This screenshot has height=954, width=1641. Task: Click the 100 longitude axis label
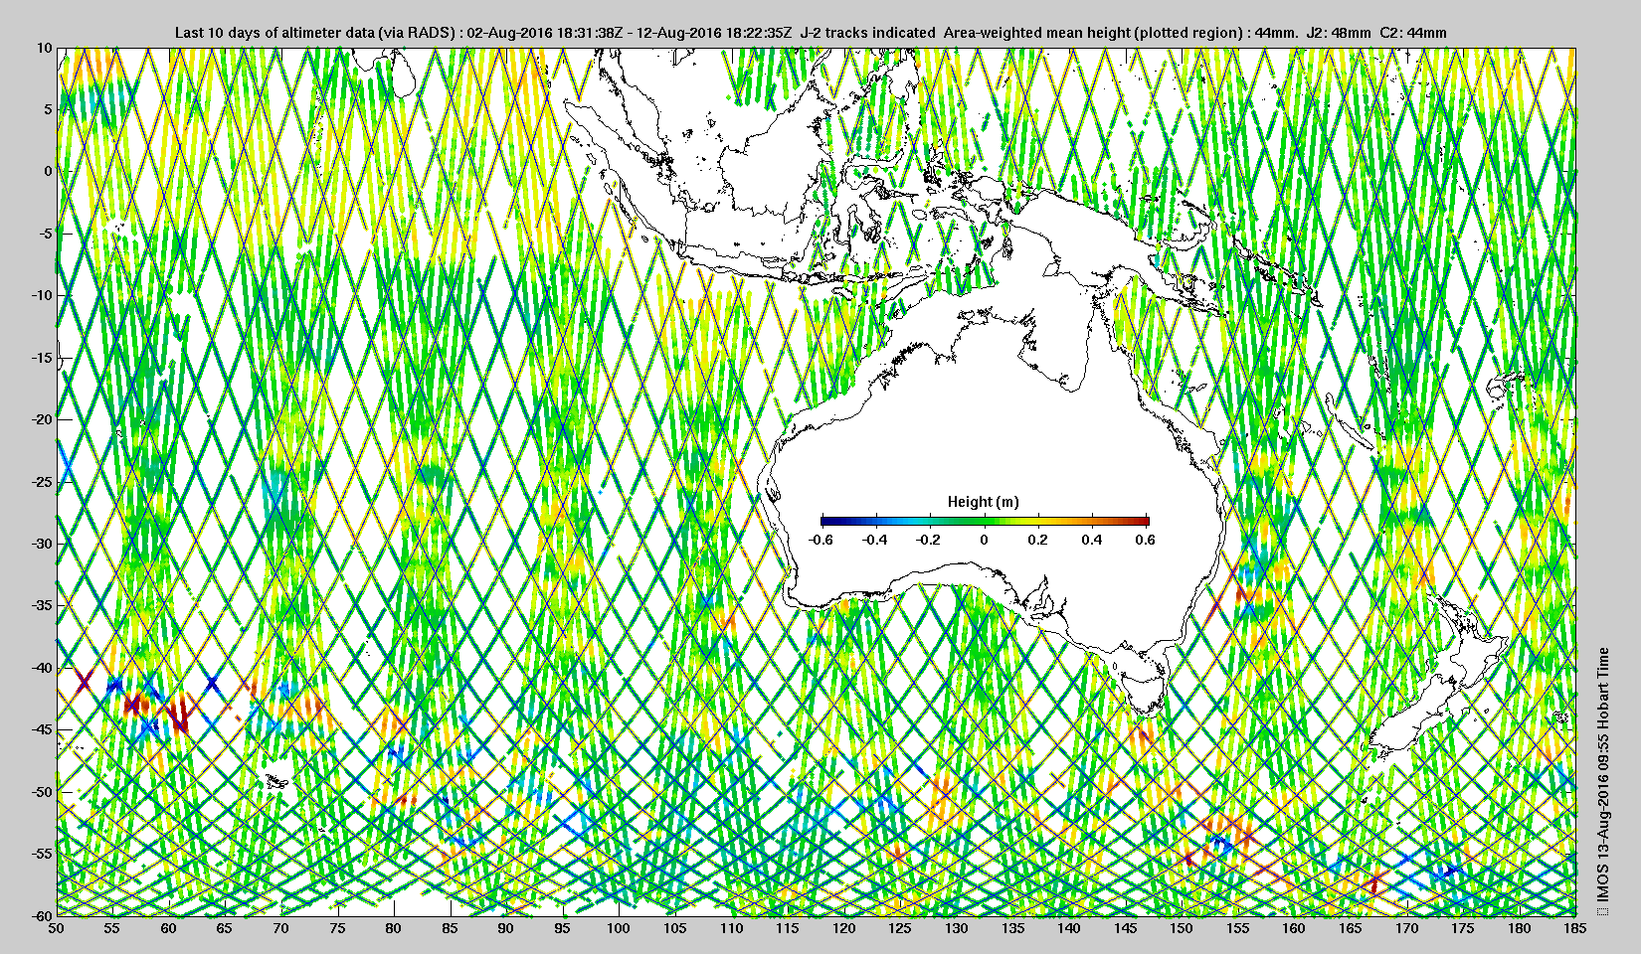(x=619, y=928)
